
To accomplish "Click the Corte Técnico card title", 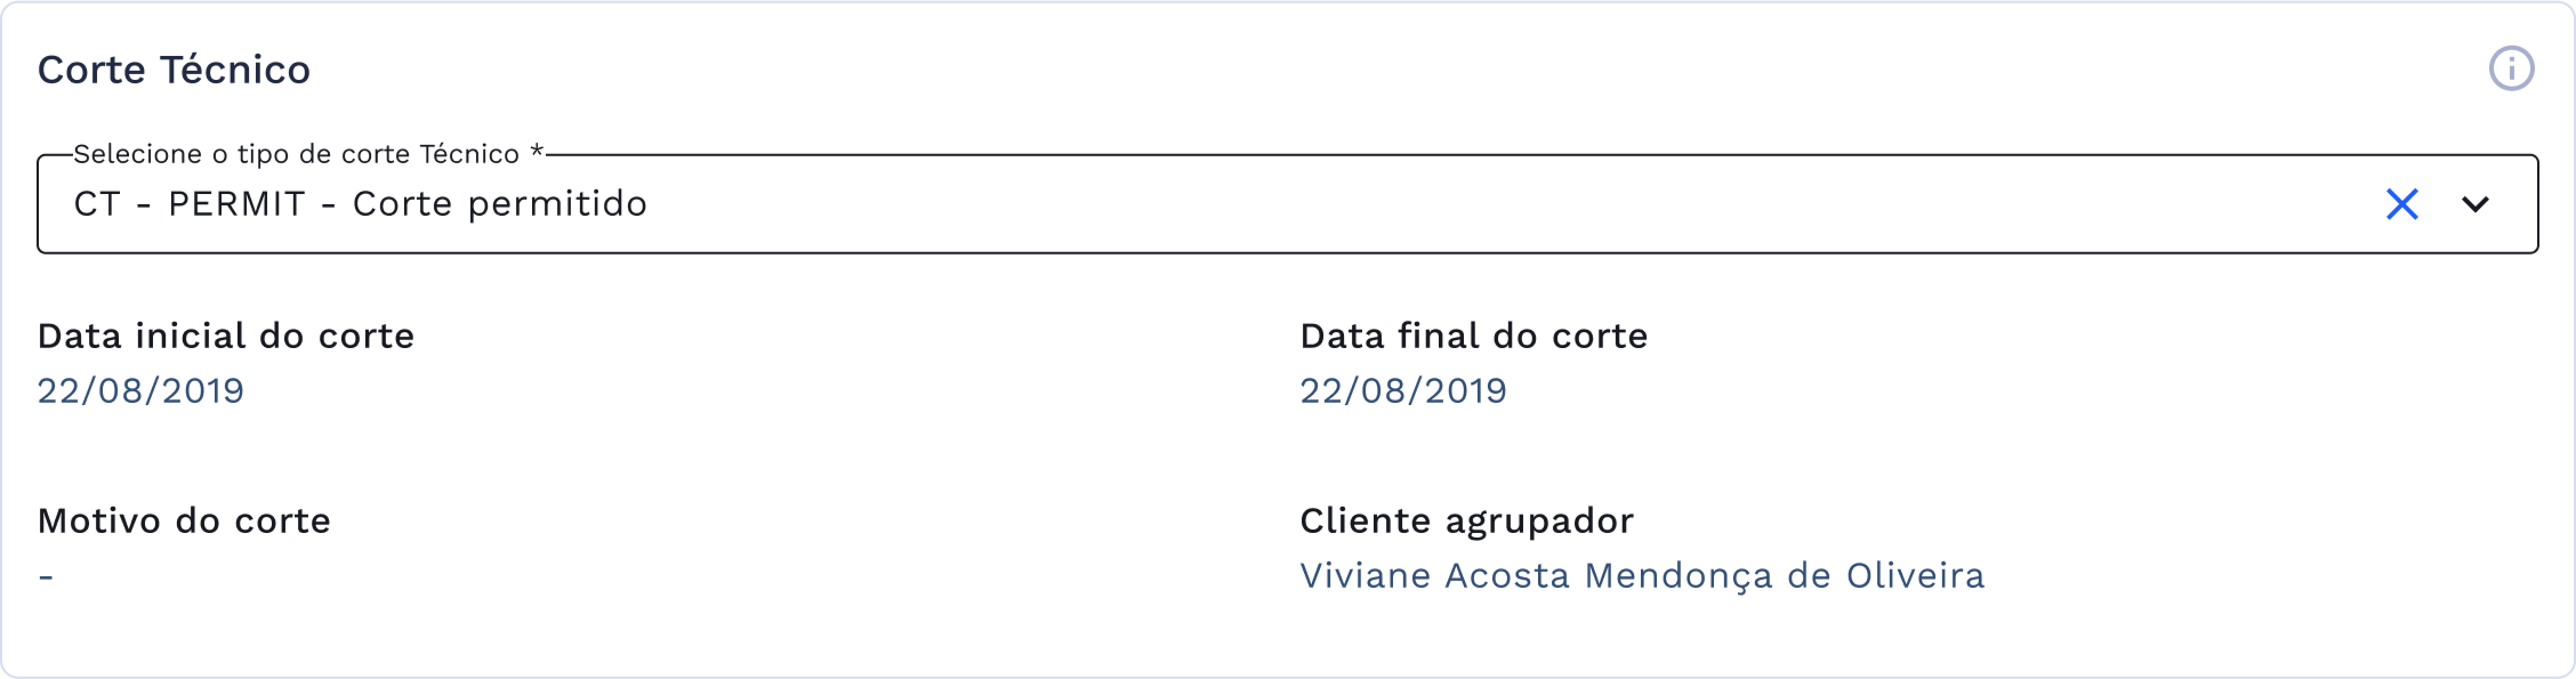I will 174,70.
